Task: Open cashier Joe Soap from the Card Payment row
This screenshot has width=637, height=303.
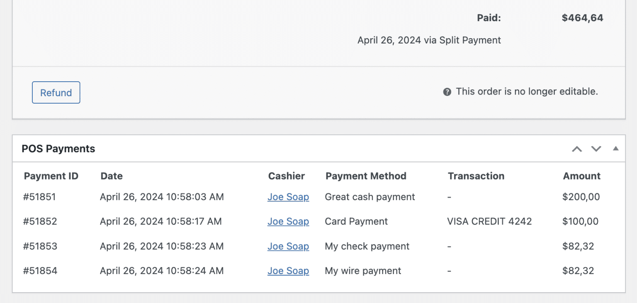Action: pos(288,221)
